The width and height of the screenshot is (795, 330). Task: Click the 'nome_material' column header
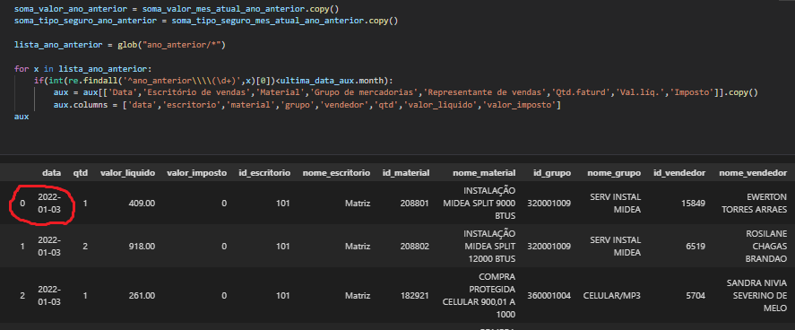(x=484, y=173)
